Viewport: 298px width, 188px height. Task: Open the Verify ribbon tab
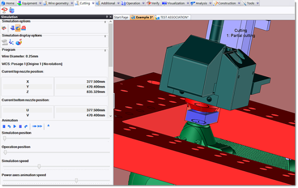tap(153, 3)
